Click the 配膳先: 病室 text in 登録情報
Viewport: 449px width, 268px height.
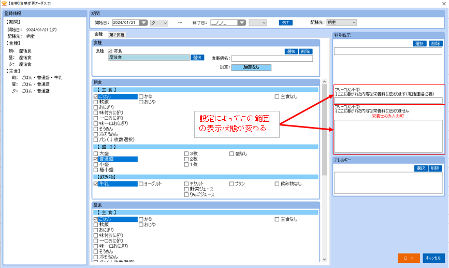21,36
